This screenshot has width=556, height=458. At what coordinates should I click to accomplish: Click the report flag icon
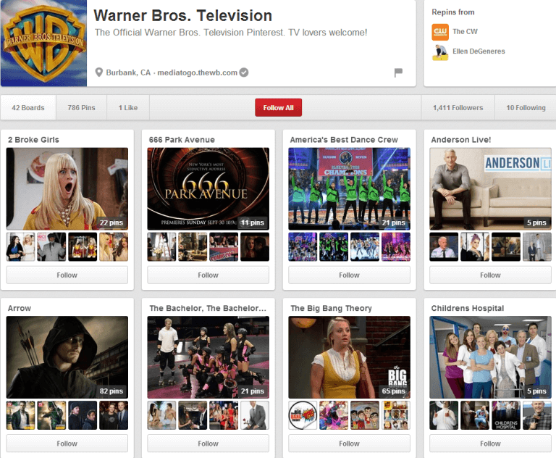(x=398, y=72)
